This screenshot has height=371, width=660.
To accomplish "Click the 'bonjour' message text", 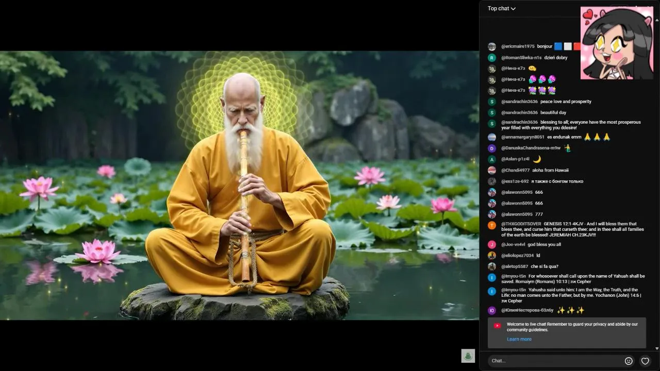I will (x=544, y=46).
